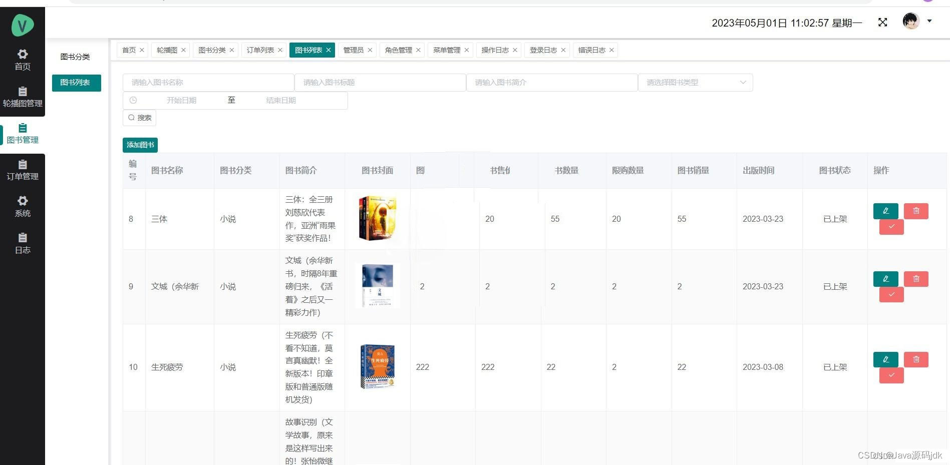Close the 图书分类 tab
Image resolution: width=950 pixels, height=465 pixels.
pyautogui.click(x=231, y=50)
